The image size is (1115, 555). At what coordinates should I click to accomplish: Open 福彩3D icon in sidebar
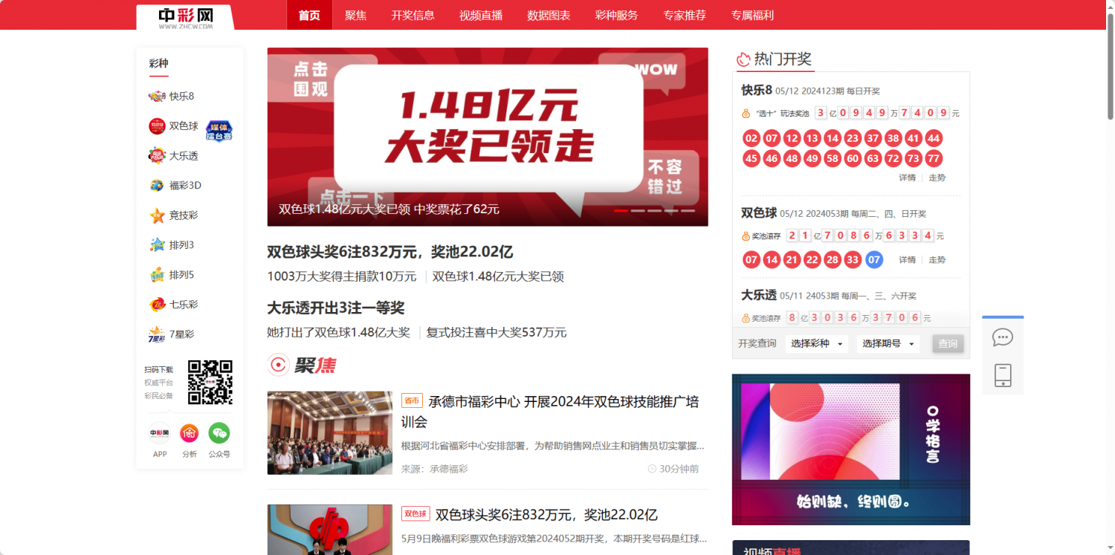coord(157,185)
